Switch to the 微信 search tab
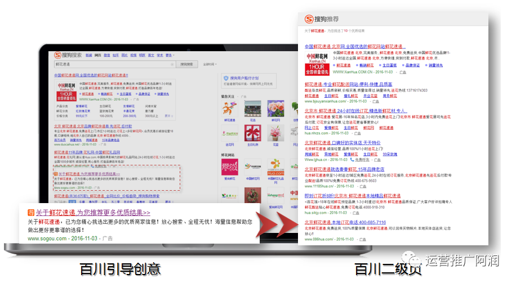The width and height of the screenshot is (516, 283). 106,55
